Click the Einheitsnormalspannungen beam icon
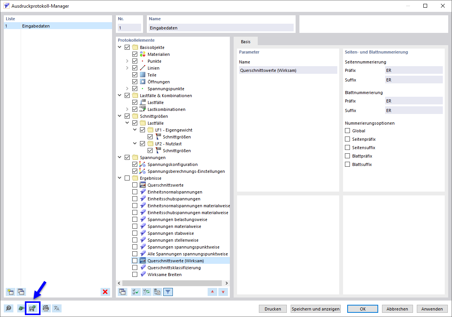This screenshot has width=452, height=317. (x=143, y=192)
